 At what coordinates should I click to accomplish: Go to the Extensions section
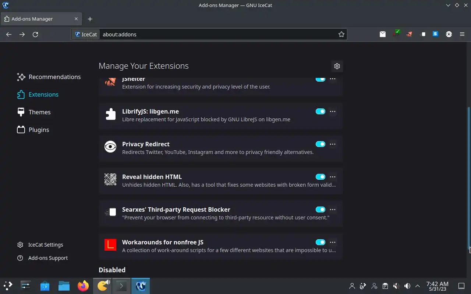click(38, 94)
